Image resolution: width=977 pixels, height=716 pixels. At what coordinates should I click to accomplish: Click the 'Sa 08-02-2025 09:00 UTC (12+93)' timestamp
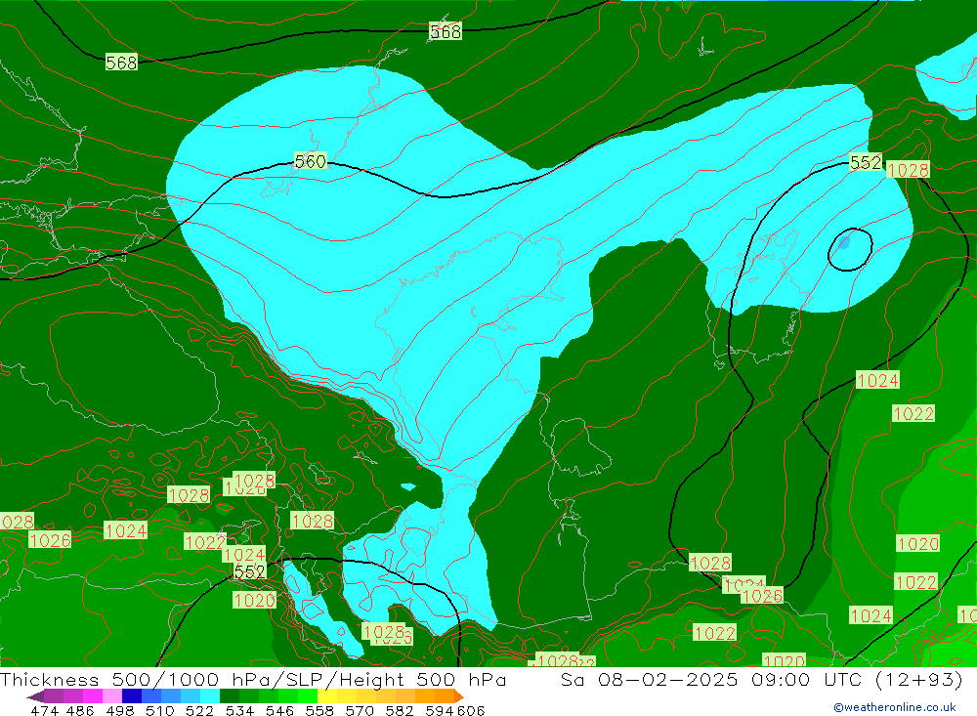pos(761,679)
